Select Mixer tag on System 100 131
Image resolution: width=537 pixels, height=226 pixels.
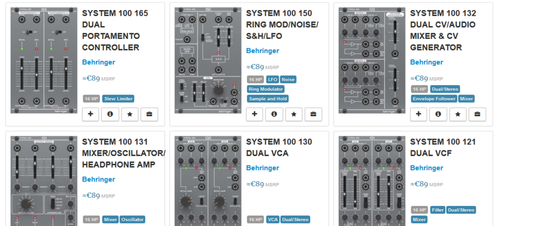[110, 220]
